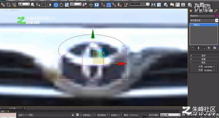The image size is (219, 118).
Task: Click Bind to Space Warp icon
Action: (14, 5)
